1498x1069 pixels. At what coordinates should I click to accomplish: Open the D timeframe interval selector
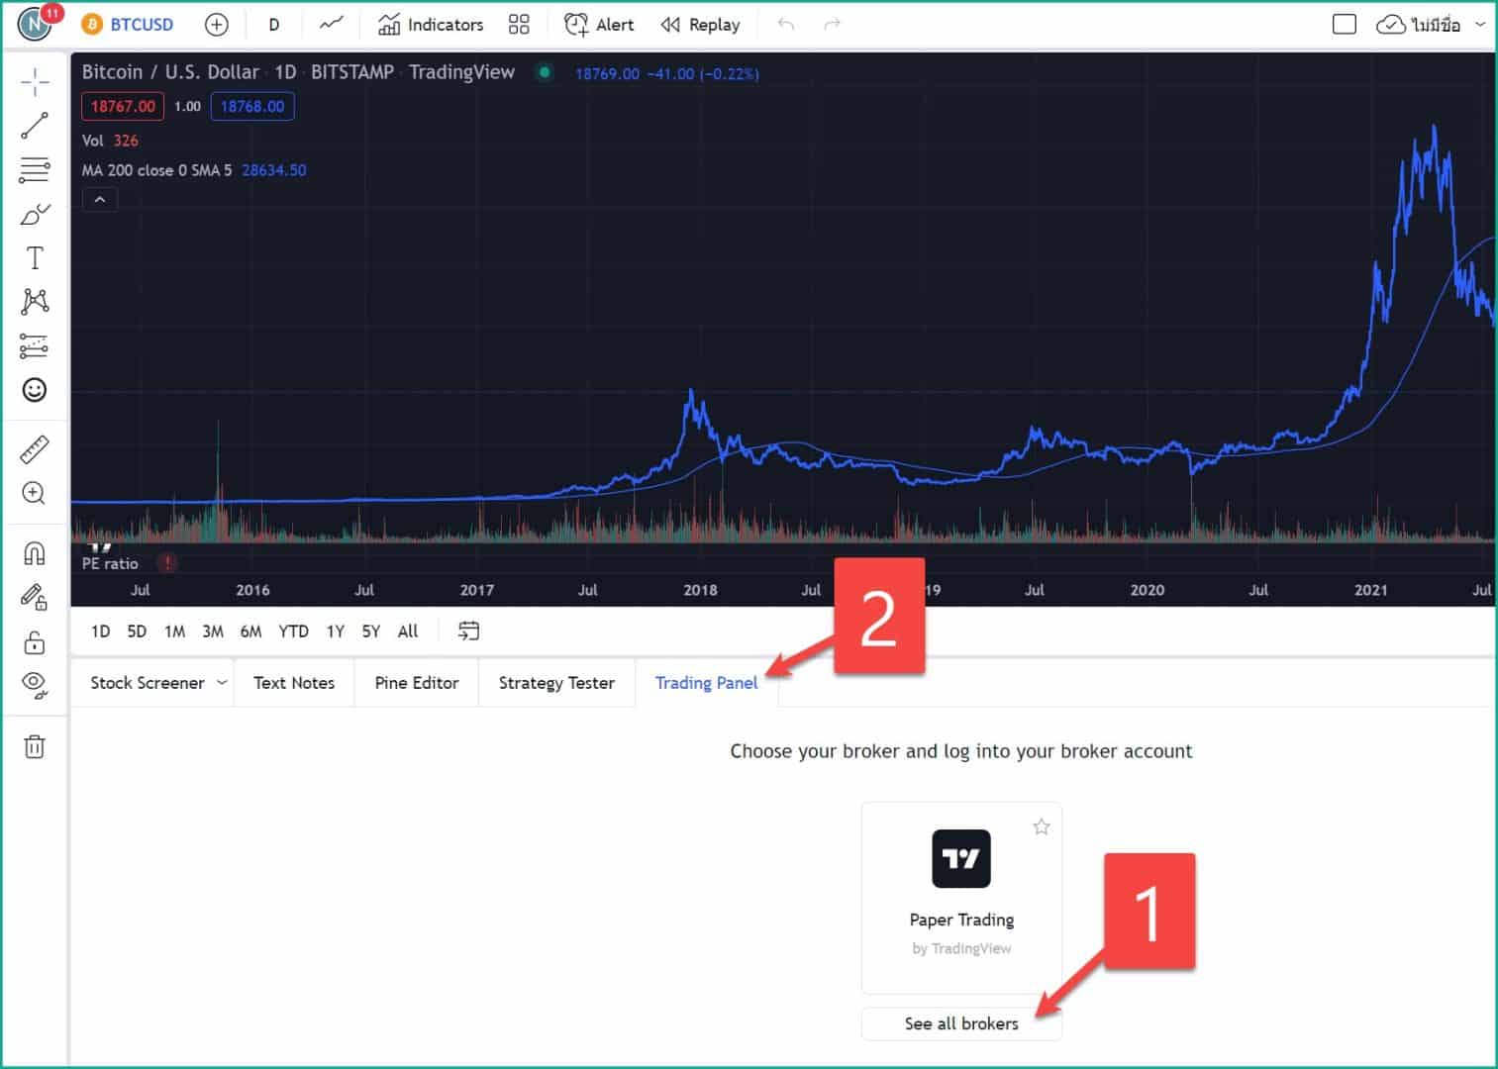tap(274, 25)
